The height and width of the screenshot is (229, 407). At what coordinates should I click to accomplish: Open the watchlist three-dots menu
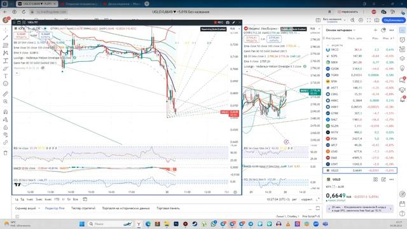(392, 30)
